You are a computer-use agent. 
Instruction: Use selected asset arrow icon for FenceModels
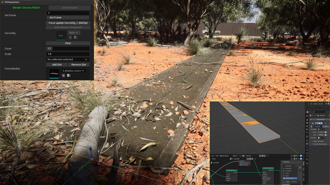[64, 76]
